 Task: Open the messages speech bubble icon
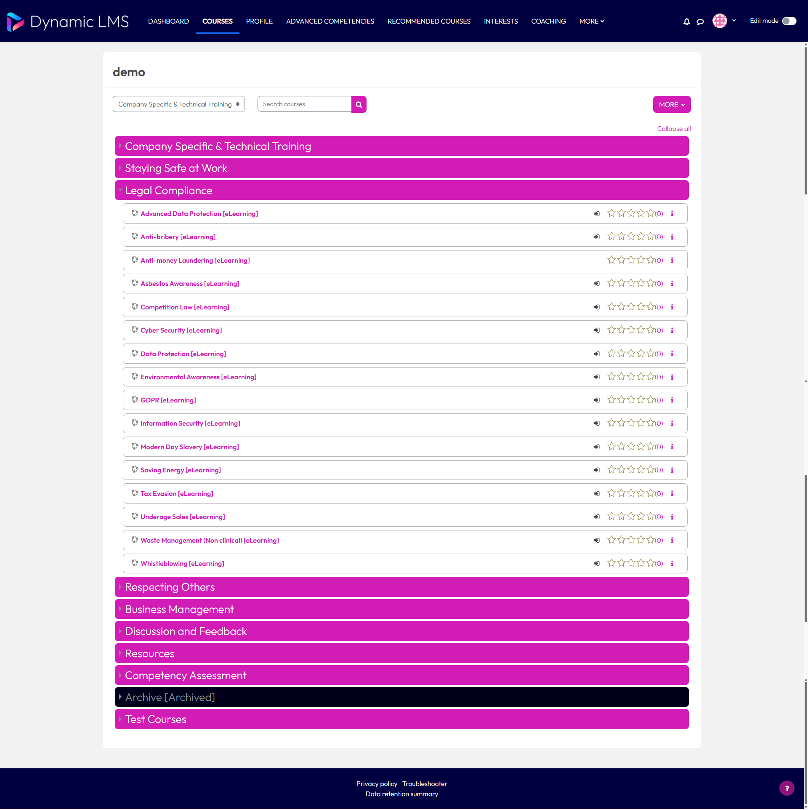pos(700,21)
